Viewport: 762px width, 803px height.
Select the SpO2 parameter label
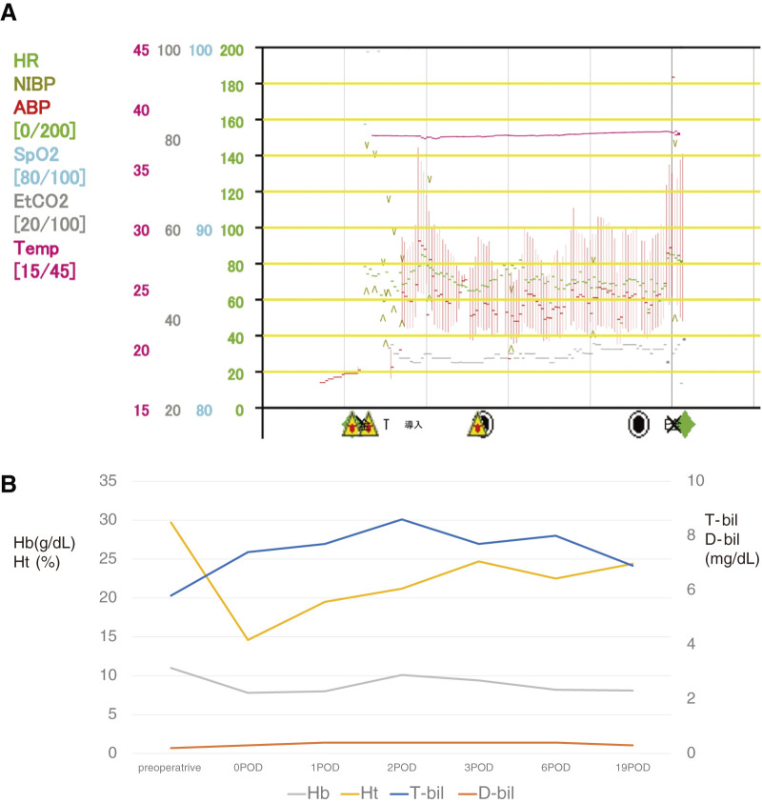(x=34, y=153)
